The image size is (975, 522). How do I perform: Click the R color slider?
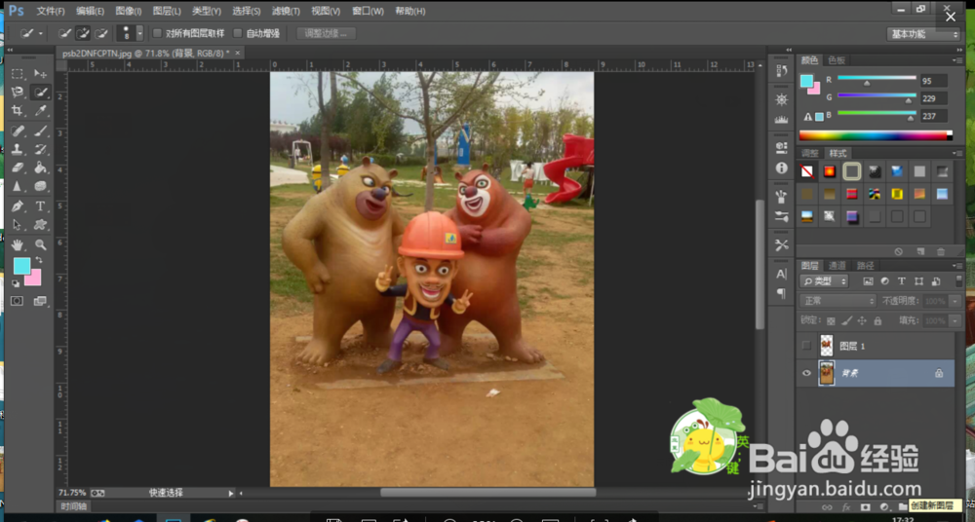(x=877, y=80)
